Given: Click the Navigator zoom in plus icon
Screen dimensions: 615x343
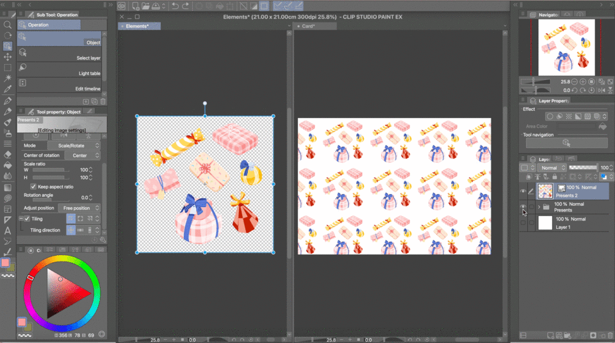Looking at the screenshot, I should tap(583, 81).
